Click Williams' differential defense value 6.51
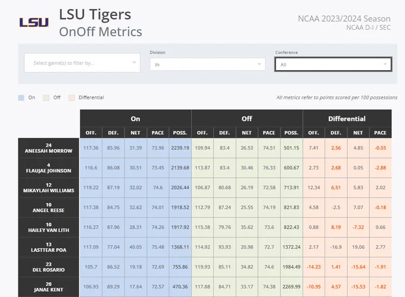405x297 pixels. pyautogui.click(x=336, y=187)
